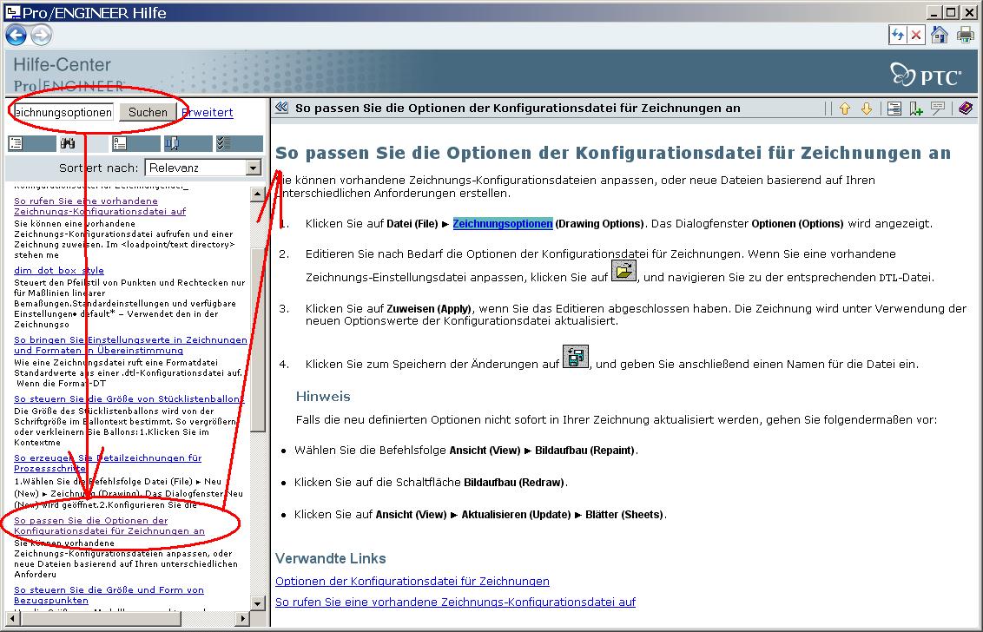Viewport: 983px width, 632px height.
Task: Click the main topic heading 'So passen Sie die Optionen'
Action: pos(613,153)
